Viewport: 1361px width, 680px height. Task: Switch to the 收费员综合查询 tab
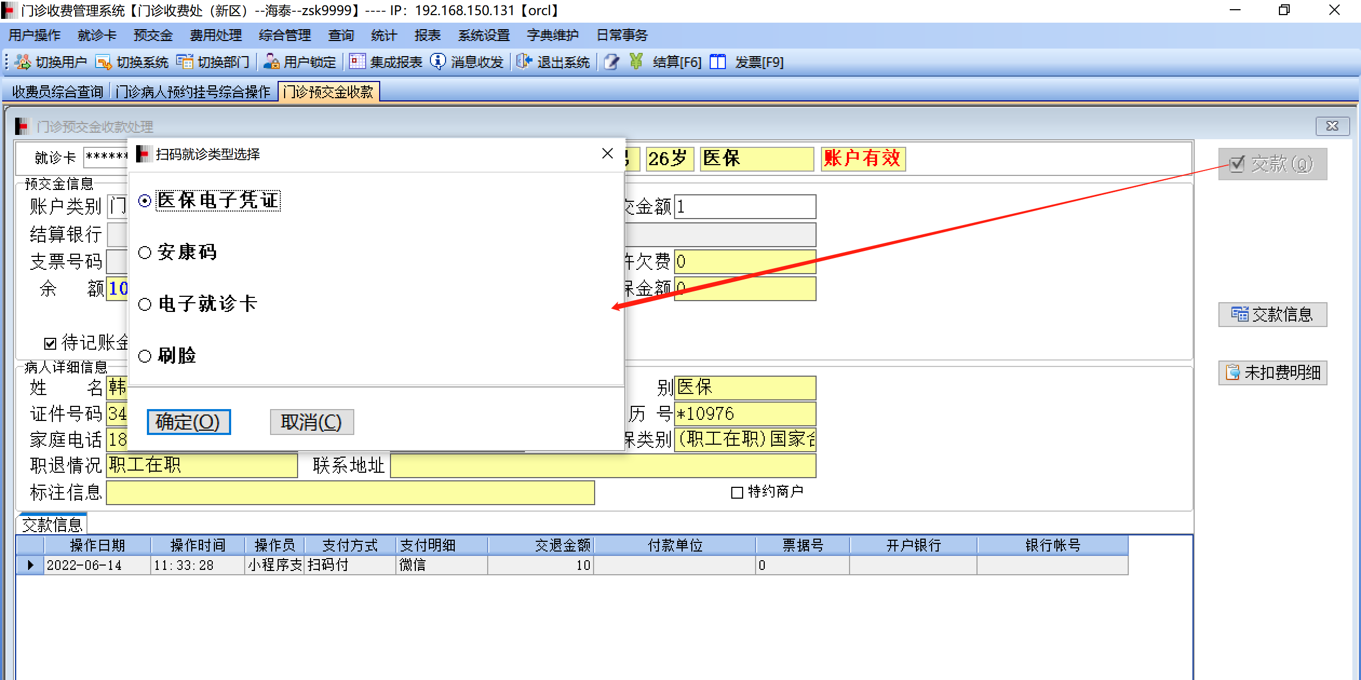[x=57, y=92]
